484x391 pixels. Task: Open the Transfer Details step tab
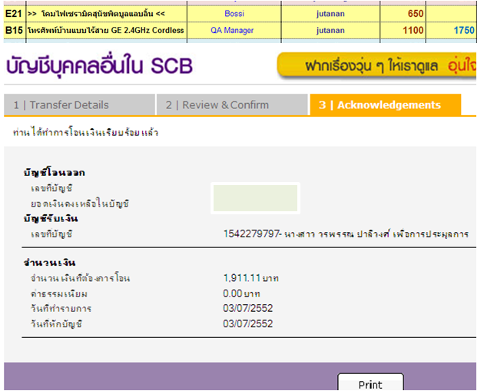[x=79, y=105]
